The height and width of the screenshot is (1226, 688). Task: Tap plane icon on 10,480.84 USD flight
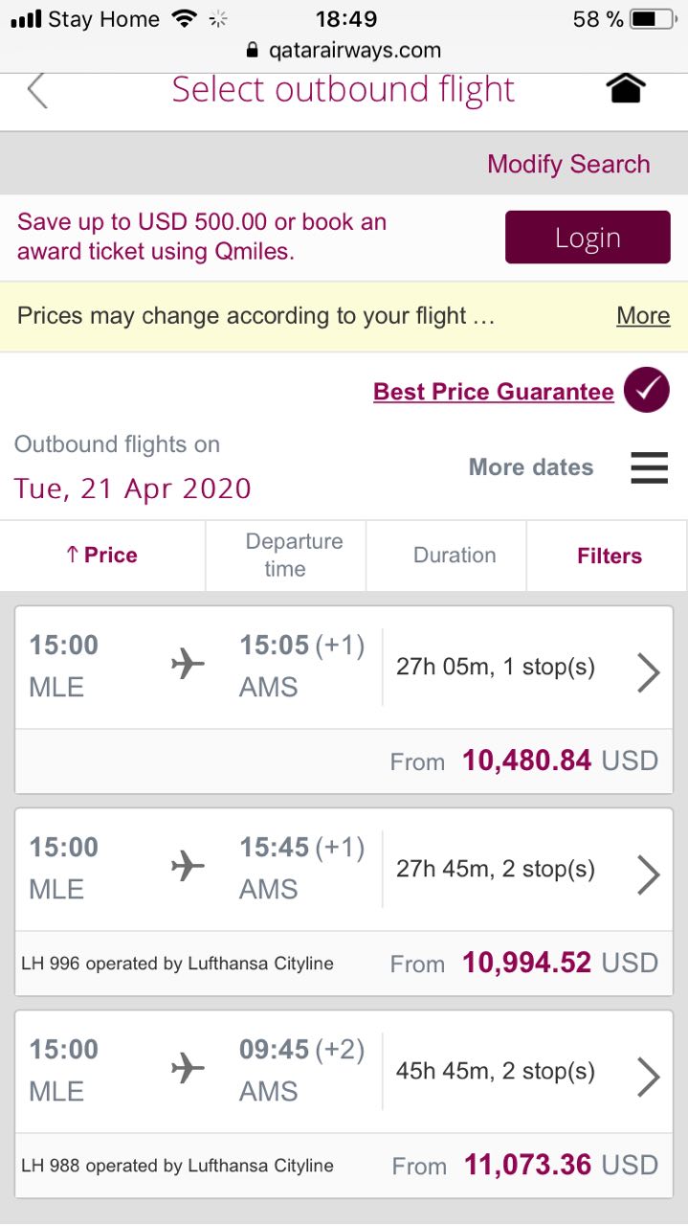[x=189, y=664]
